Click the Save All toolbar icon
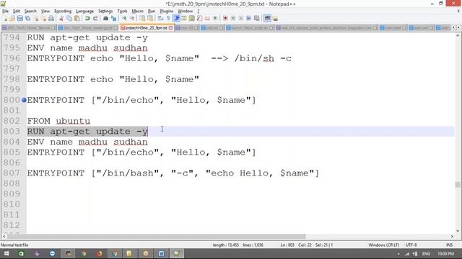The width and height of the screenshot is (462, 259). click(27, 19)
